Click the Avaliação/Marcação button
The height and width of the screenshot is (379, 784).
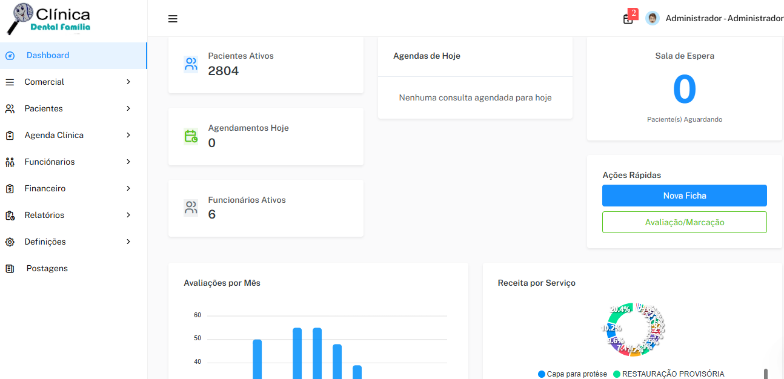point(685,222)
